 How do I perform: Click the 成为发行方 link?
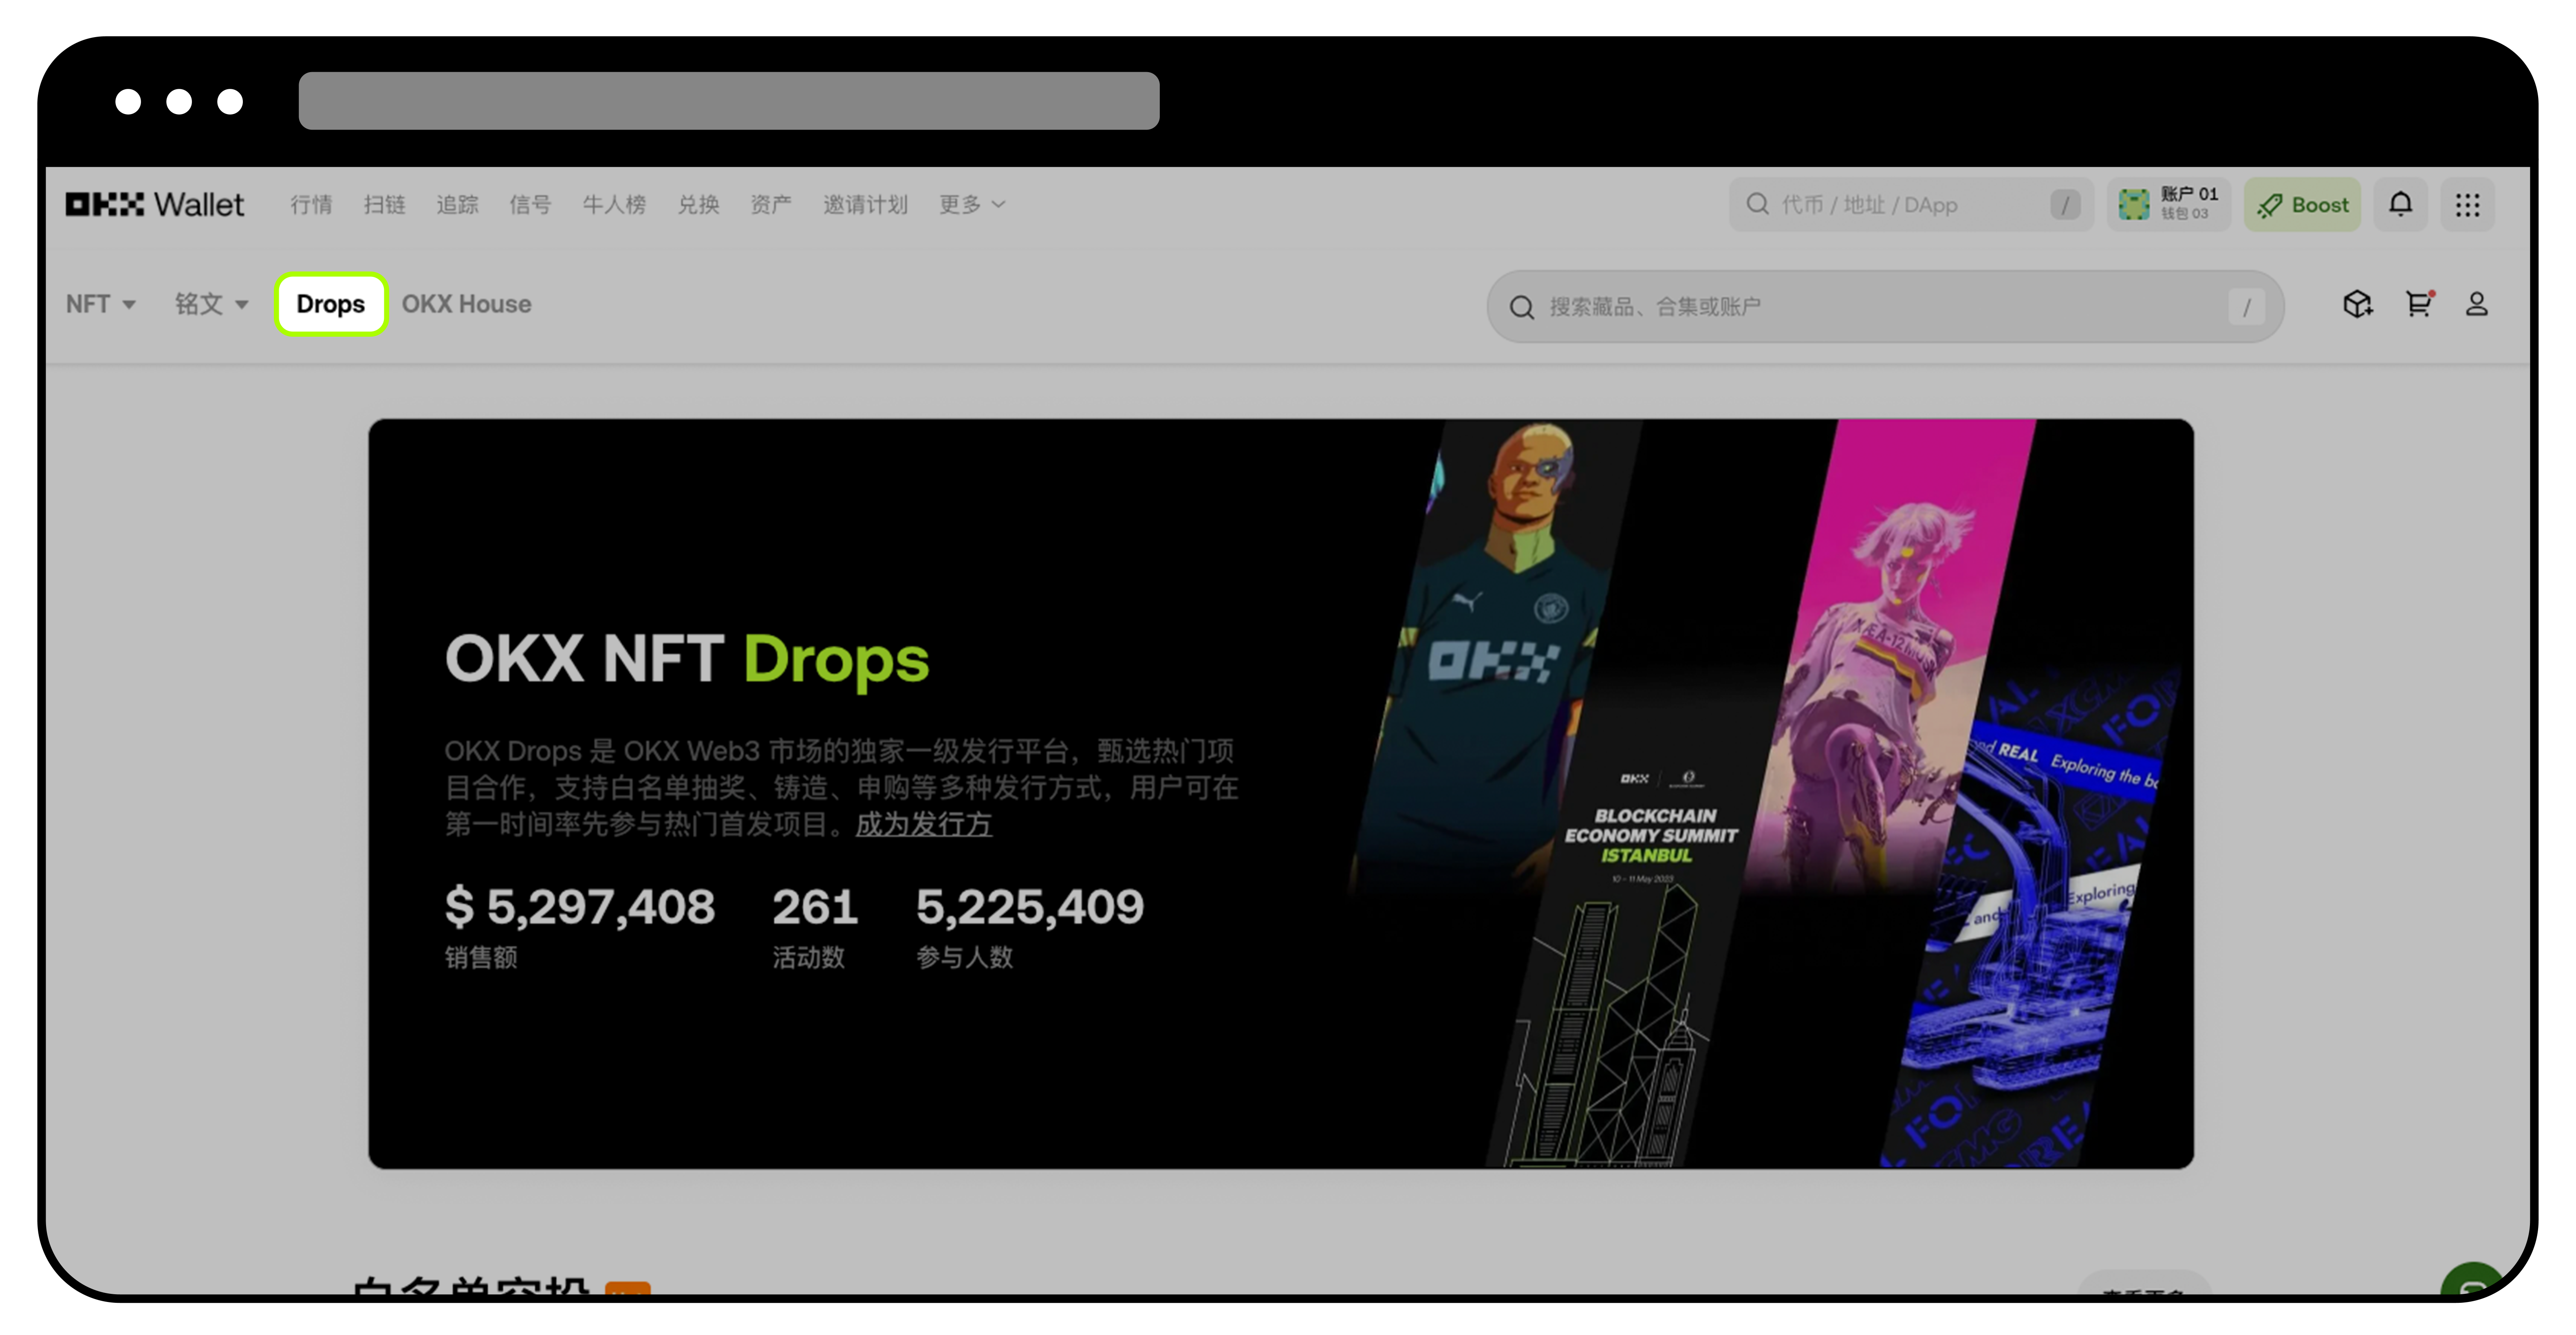(x=923, y=824)
